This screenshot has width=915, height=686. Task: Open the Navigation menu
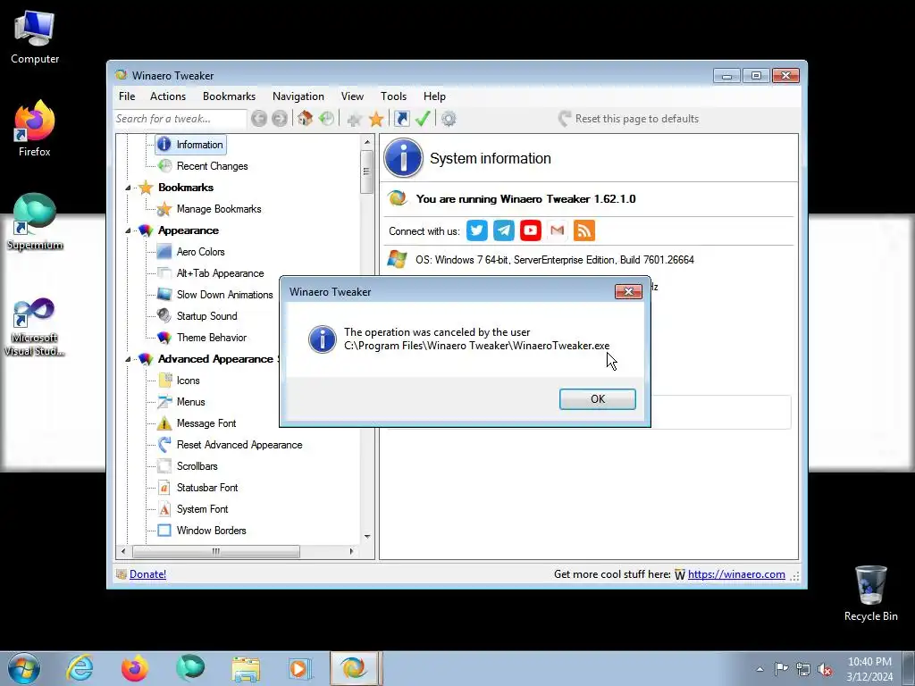pos(298,96)
